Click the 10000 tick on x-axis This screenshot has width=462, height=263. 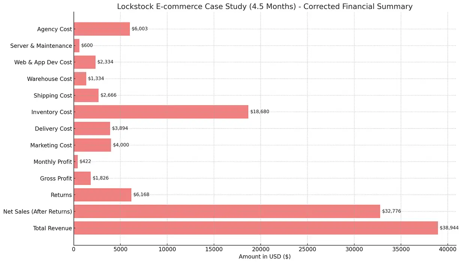click(167, 249)
